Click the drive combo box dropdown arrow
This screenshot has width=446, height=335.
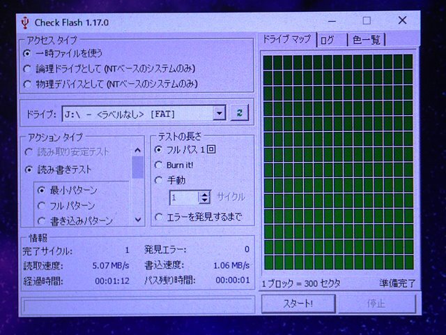tap(220, 114)
